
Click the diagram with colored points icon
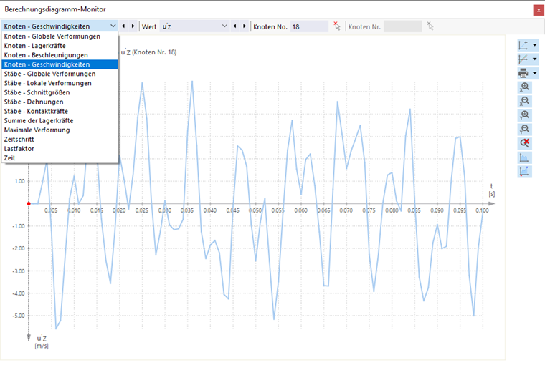[524, 171]
